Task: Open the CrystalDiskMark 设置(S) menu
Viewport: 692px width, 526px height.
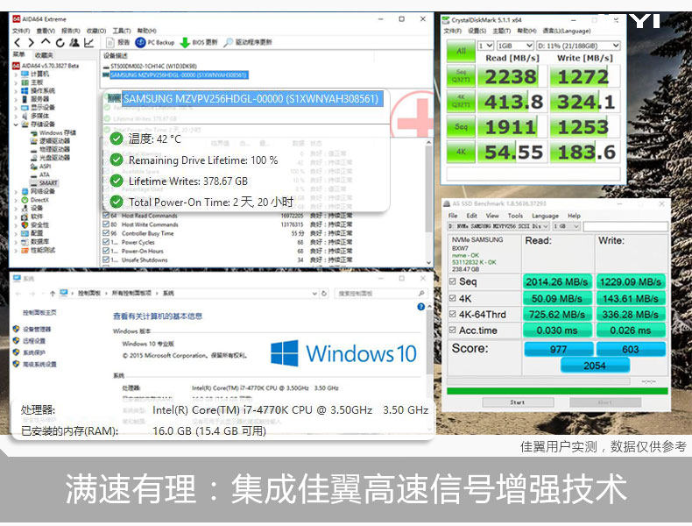Action: [x=477, y=31]
